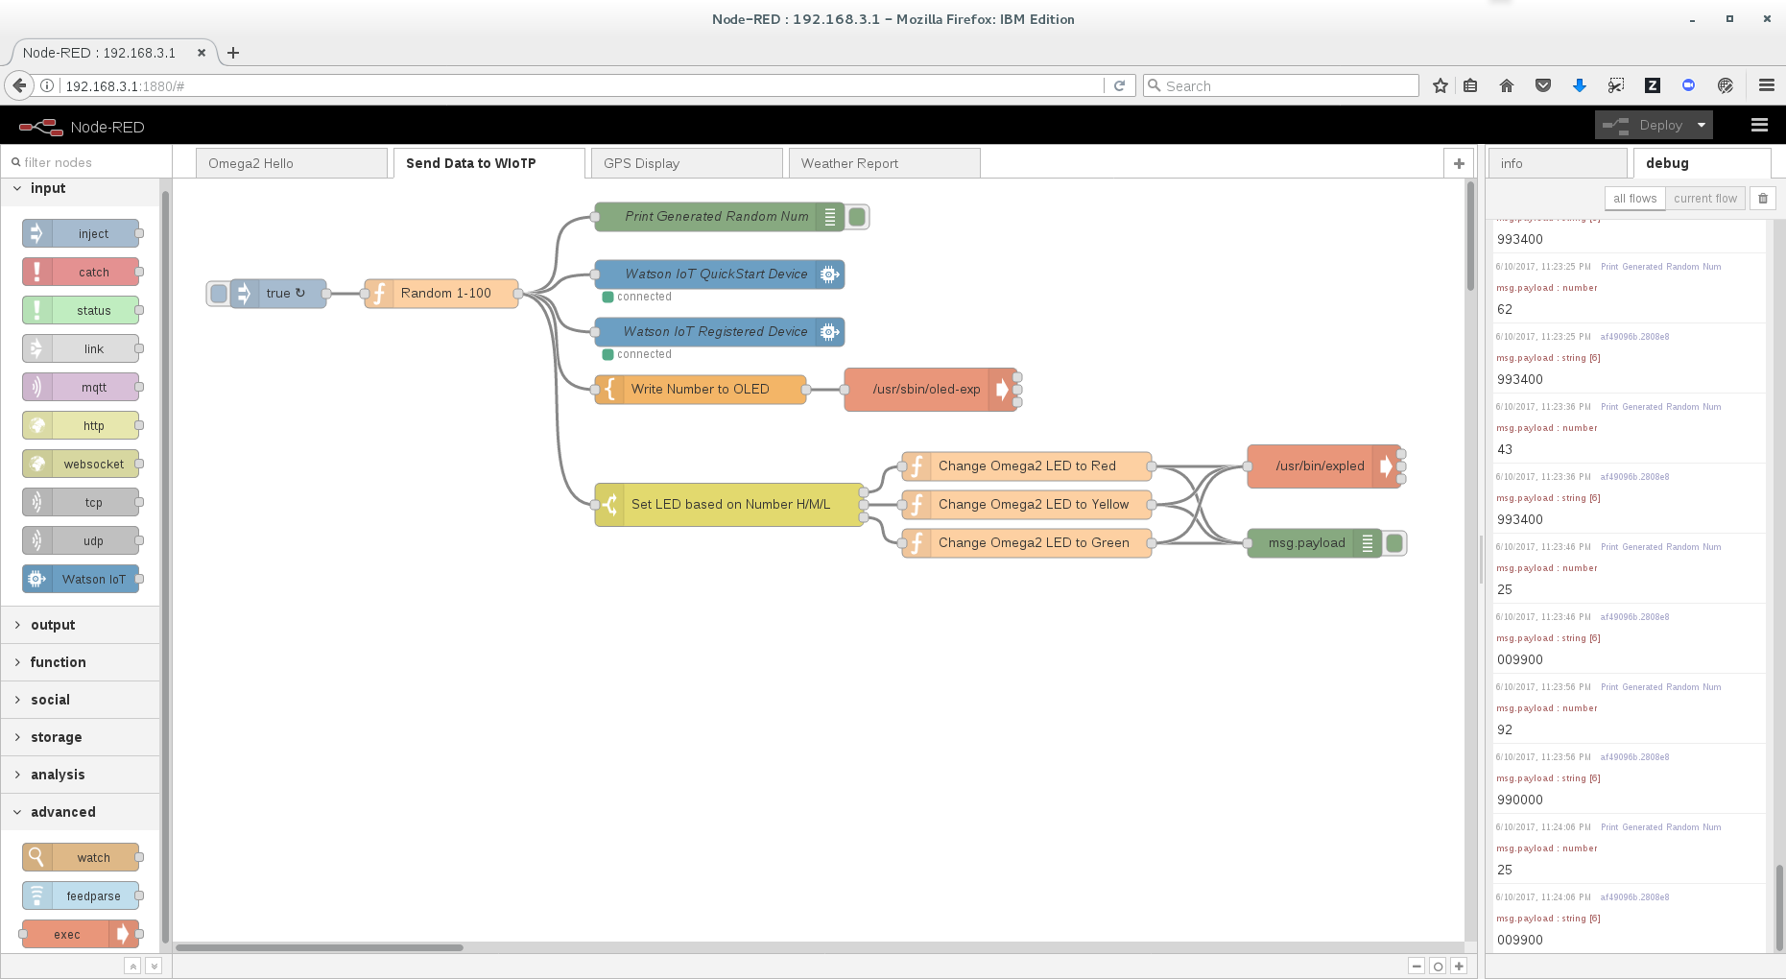This screenshot has width=1786, height=979.
Task: Select the /usr/sbin/oled-exp exec node
Action: coord(931,390)
